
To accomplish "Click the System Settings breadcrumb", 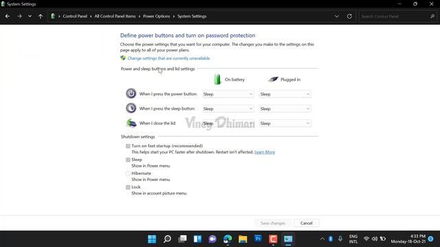I will [192, 16].
